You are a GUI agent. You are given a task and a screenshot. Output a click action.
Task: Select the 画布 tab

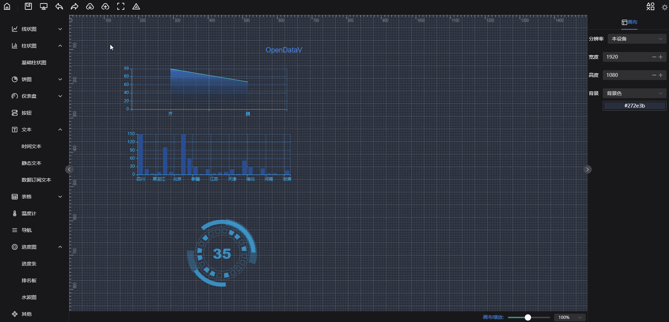[629, 22]
